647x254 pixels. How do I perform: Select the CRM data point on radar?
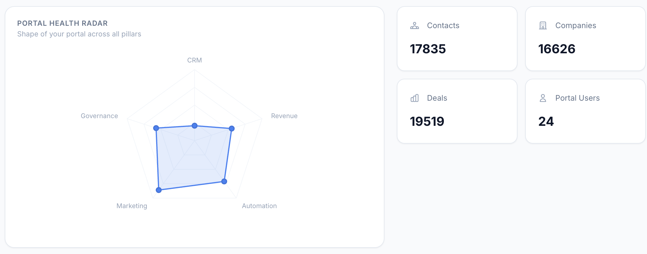pyautogui.click(x=195, y=126)
